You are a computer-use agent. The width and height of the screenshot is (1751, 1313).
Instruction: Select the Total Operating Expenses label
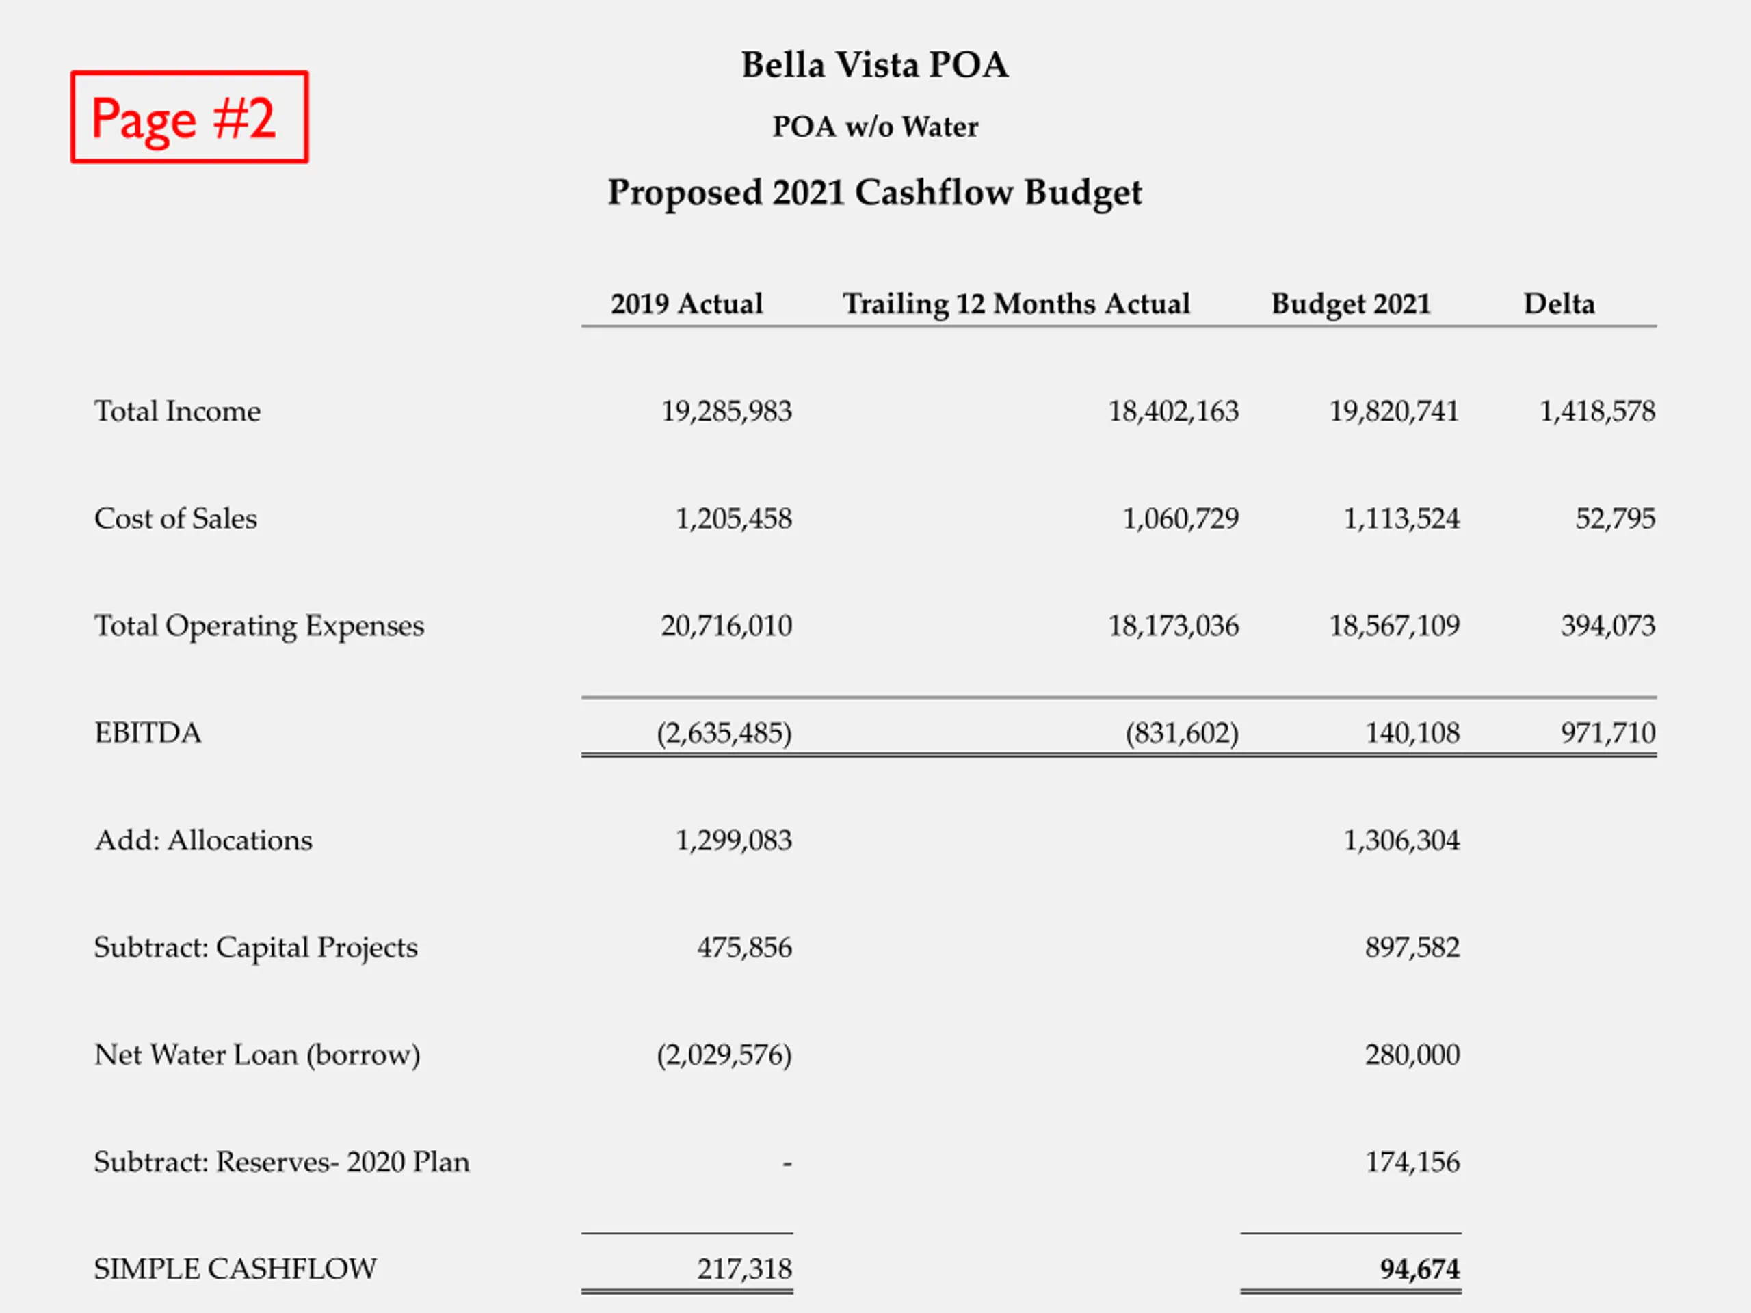[x=260, y=626]
